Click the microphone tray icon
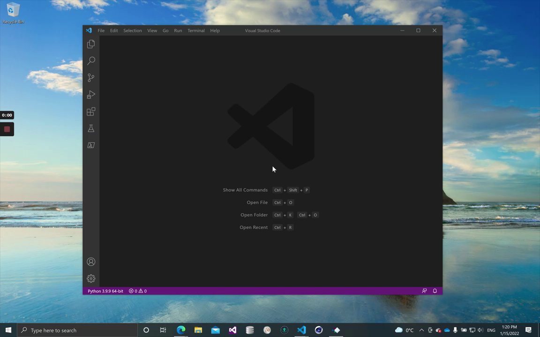The image size is (540, 337). tap(455, 330)
